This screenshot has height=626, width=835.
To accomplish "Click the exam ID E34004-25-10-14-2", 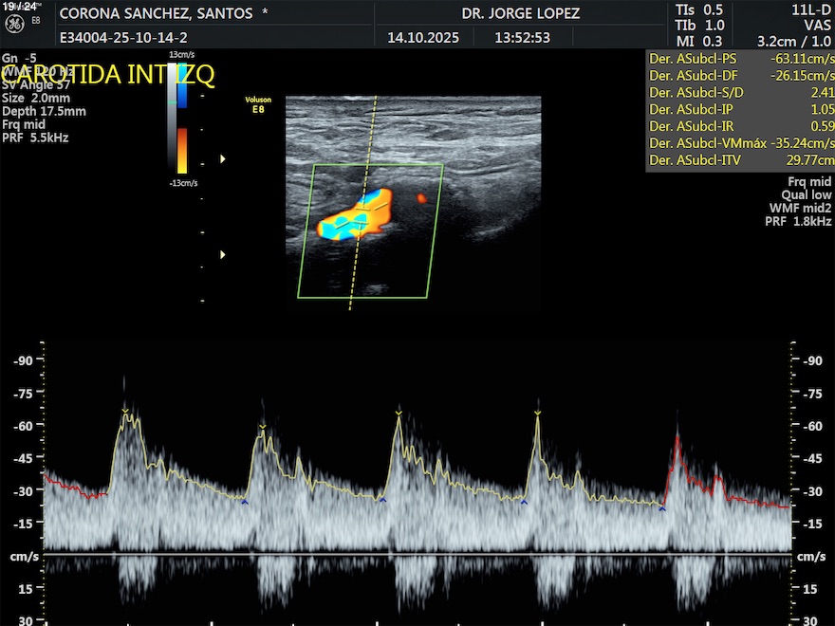I will click(123, 38).
